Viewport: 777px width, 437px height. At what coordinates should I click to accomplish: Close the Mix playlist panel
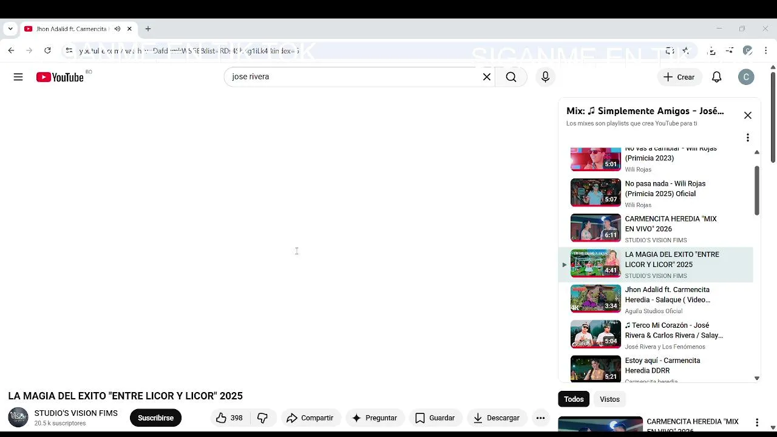point(748,115)
